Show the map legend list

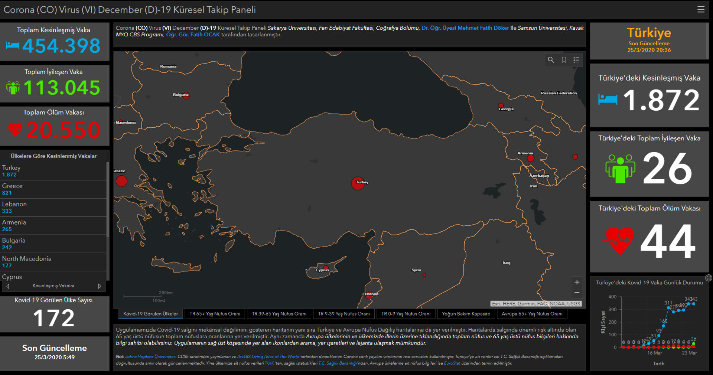[576, 60]
